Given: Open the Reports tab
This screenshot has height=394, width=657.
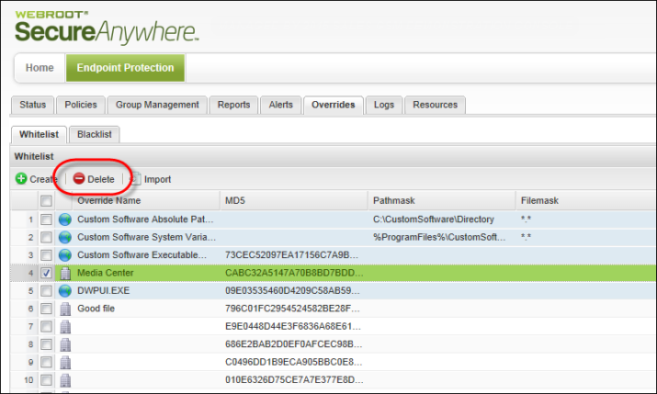Looking at the screenshot, I should point(233,105).
